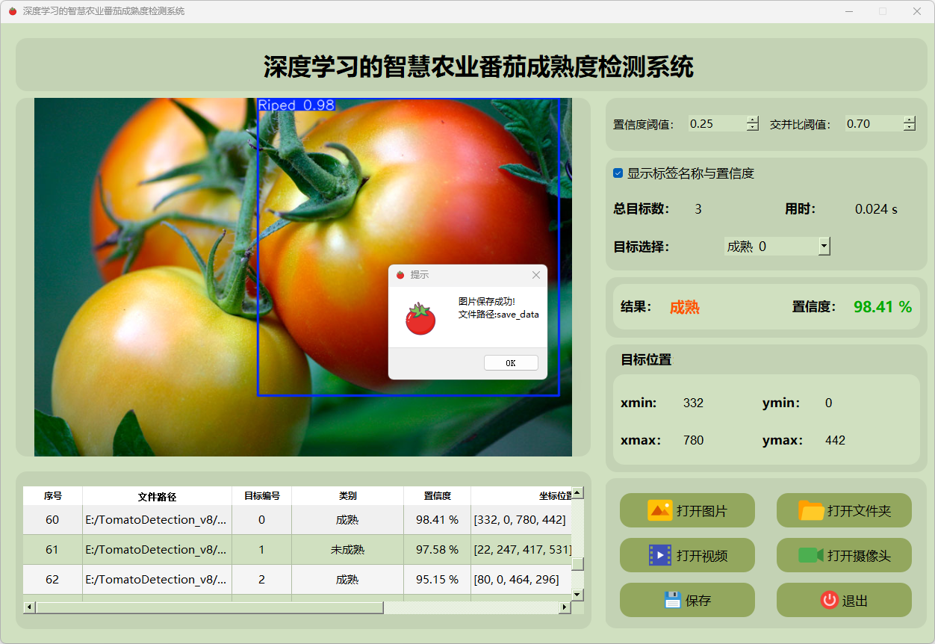Click the picture icon on Open Image button

659,511
